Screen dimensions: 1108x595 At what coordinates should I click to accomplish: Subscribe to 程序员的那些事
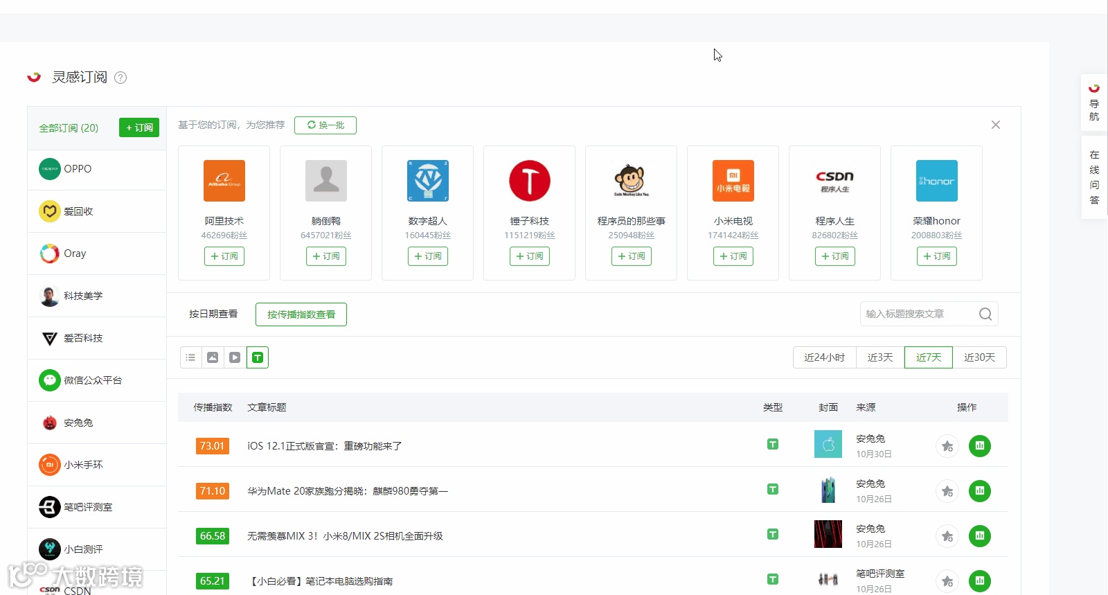(632, 256)
